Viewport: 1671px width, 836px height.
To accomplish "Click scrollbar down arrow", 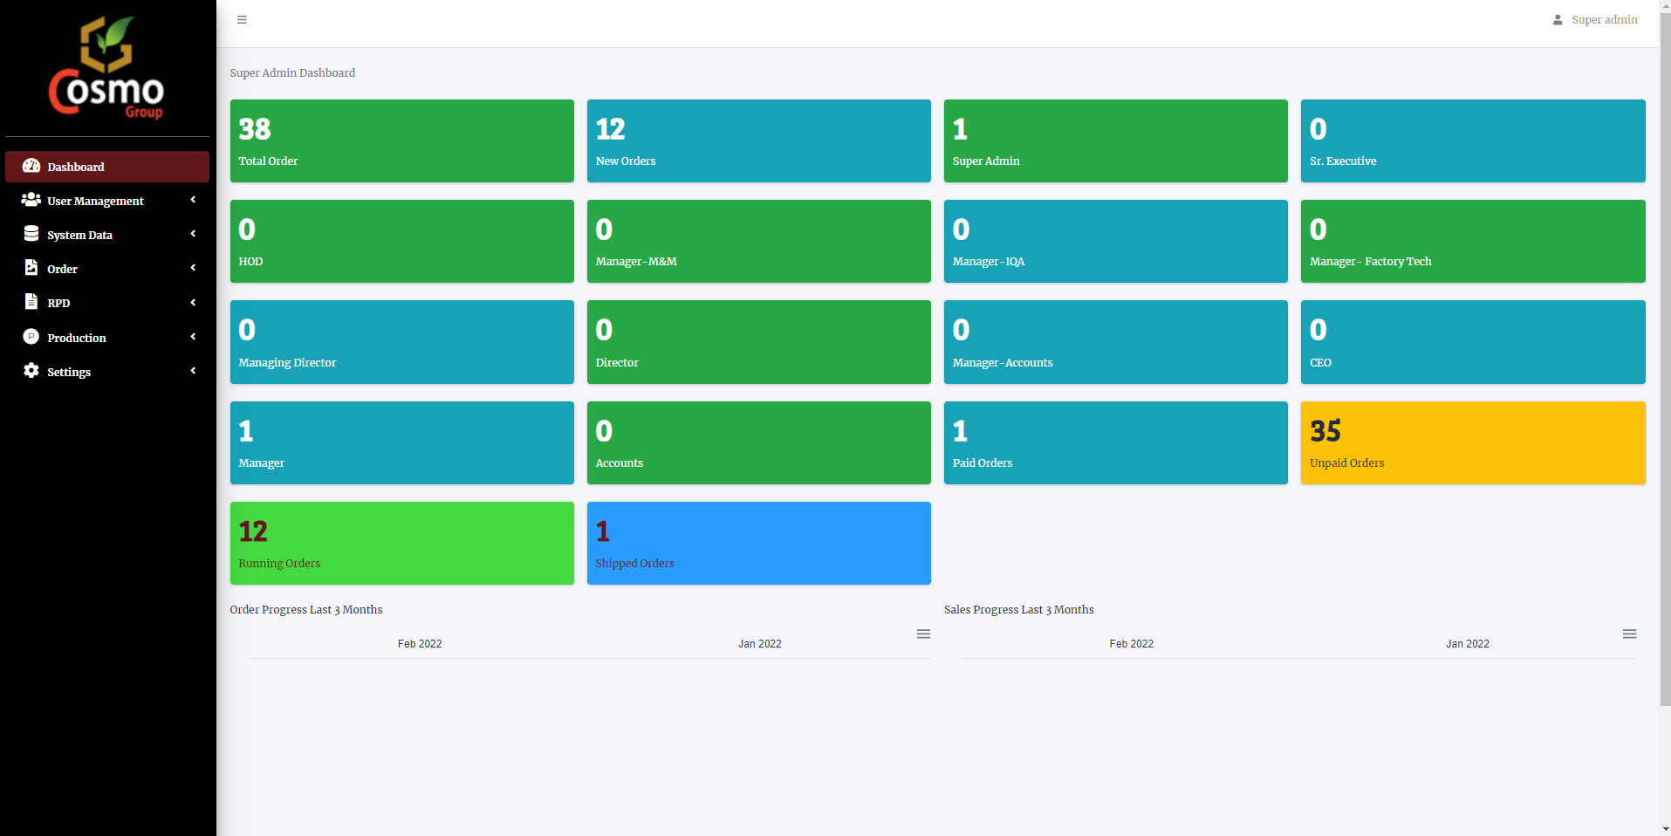I will tap(1665, 829).
